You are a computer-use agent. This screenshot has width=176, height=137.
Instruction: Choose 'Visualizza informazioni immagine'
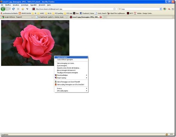tap(71, 73)
